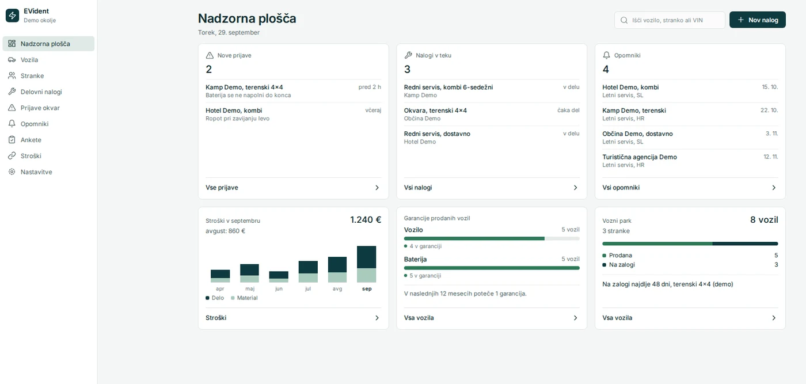Open Kamp Demo, terenski 4×4 fault report
Image resolution: width=806 pixels, height=384 pixels.
(x=293, y=91)
